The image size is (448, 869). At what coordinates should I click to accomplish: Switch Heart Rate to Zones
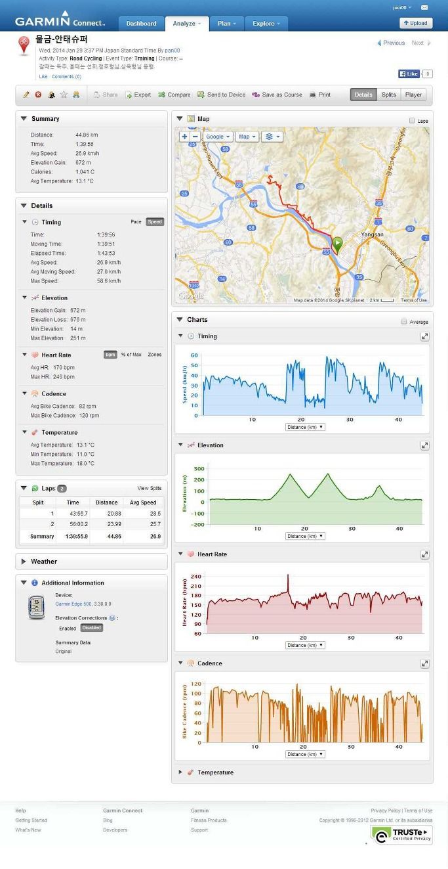[x=154, y=355]
